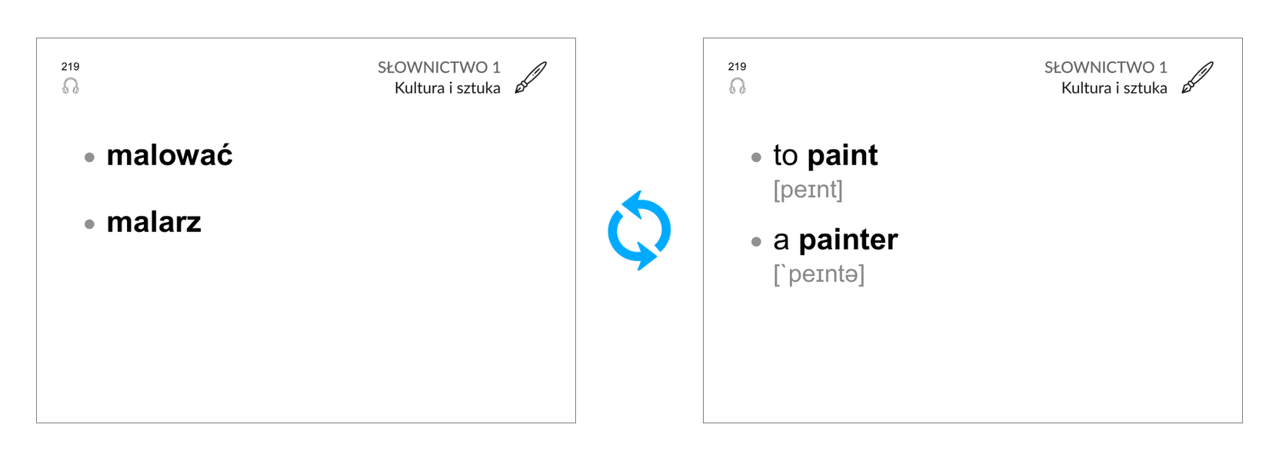Click card number 219 on left card
The image size is (1279, 461).
[x=71, y=67]
